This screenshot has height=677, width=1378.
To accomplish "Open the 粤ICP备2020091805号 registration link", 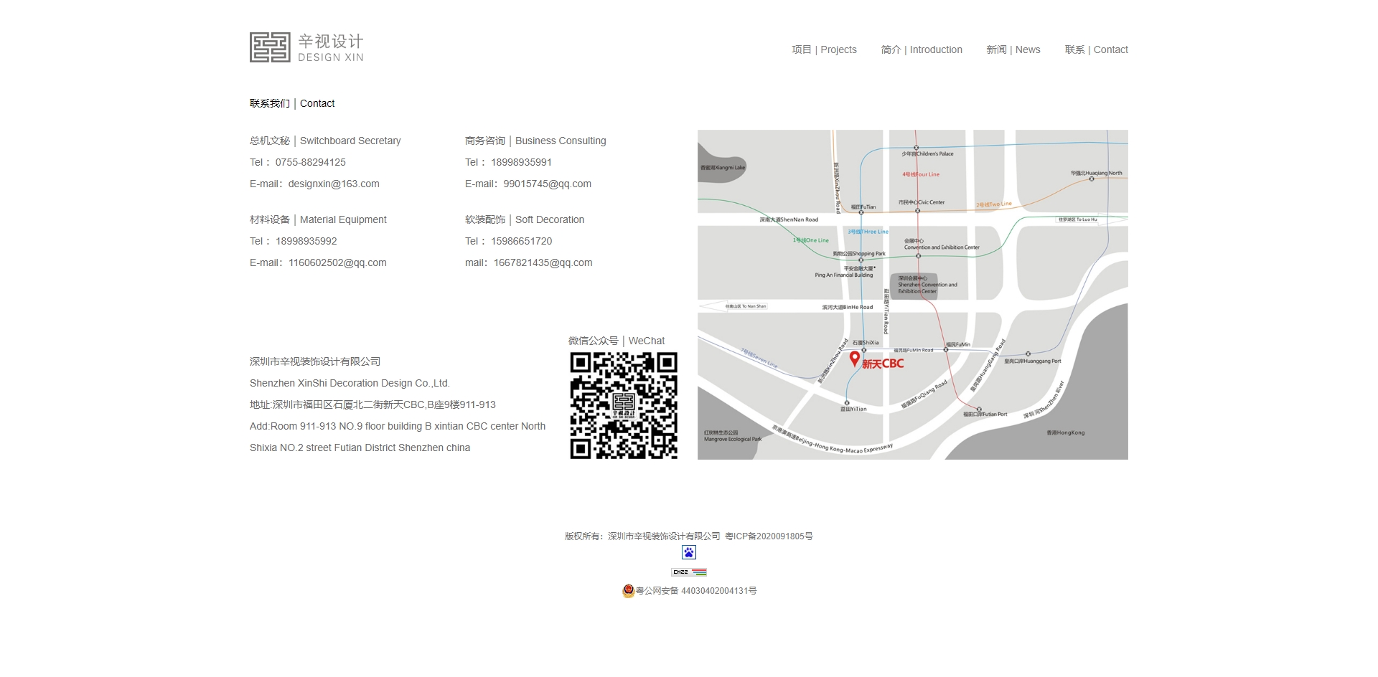I will coord(769,536).
